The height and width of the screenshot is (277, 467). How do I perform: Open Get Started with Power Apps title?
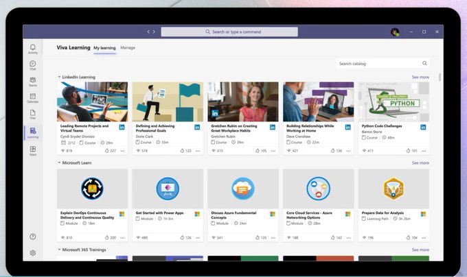tap(159, 213)
